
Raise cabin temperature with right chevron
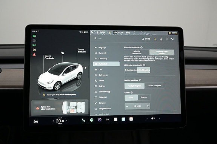(x=66, y=121)
